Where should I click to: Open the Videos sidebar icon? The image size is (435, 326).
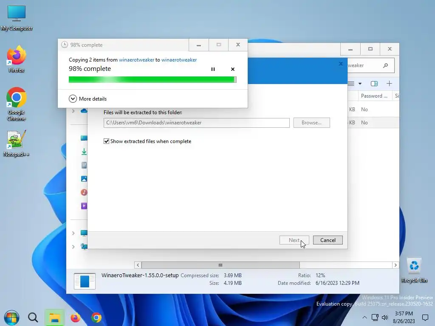tap(84, 206)
